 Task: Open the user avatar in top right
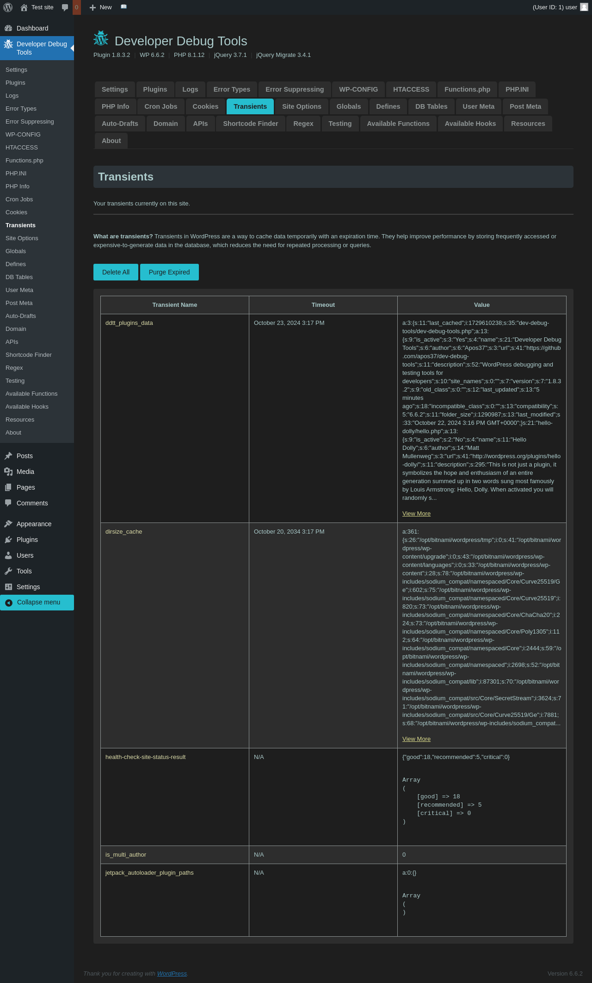point(584,7)
